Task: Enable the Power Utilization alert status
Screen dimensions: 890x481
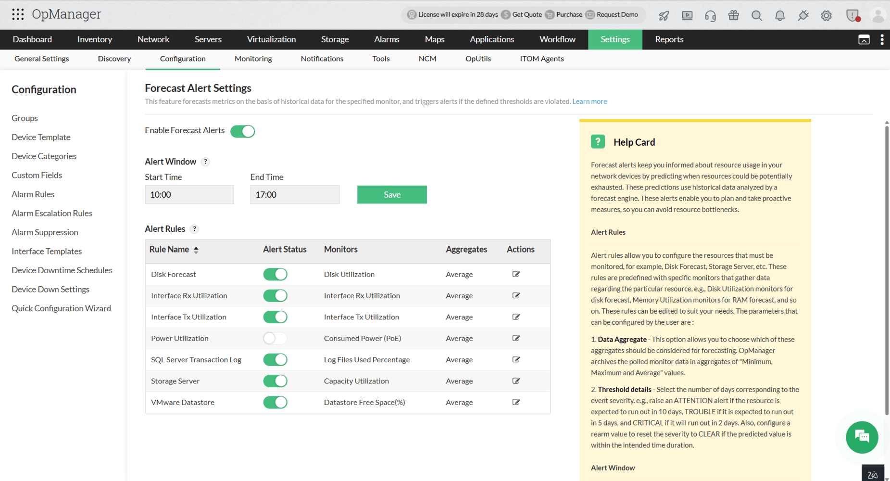Action: [x=275, y=338]
